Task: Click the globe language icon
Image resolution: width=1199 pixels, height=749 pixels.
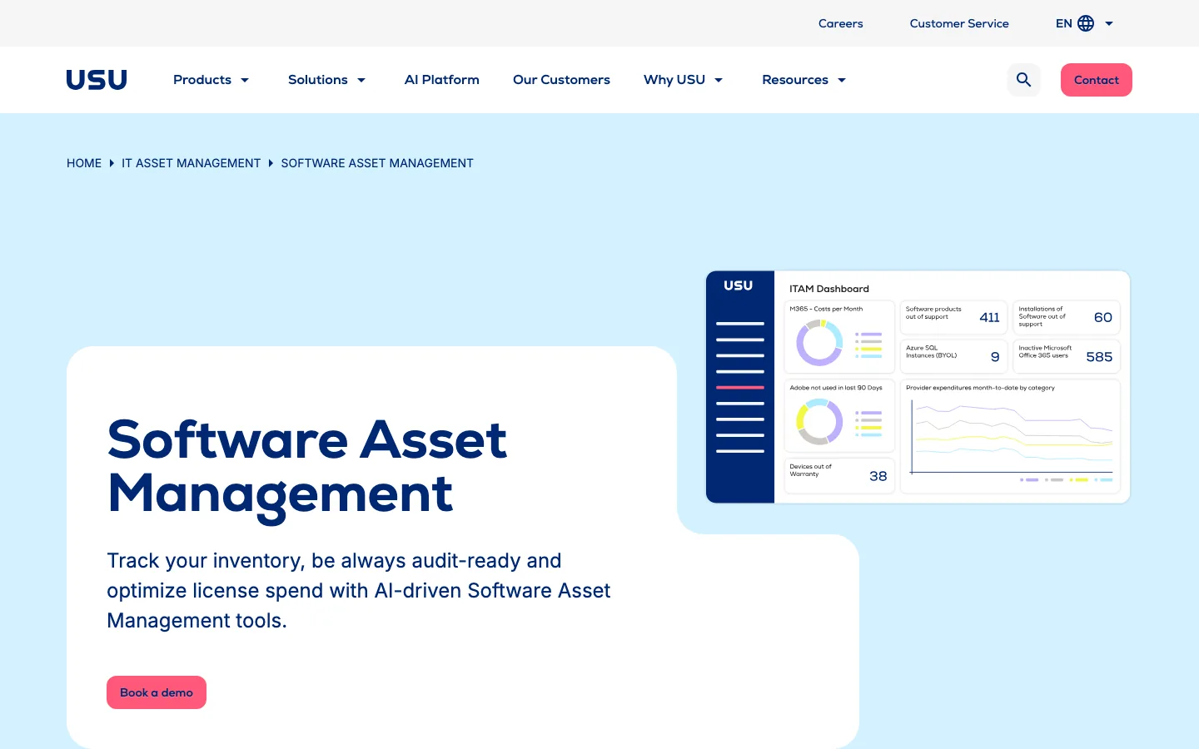Action: pyautogui.click(x=1086, y=23)
